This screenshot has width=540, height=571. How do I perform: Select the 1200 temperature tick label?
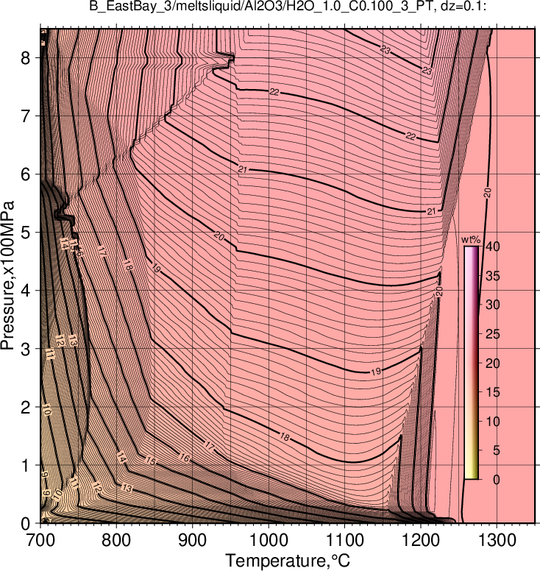point(421,540)
